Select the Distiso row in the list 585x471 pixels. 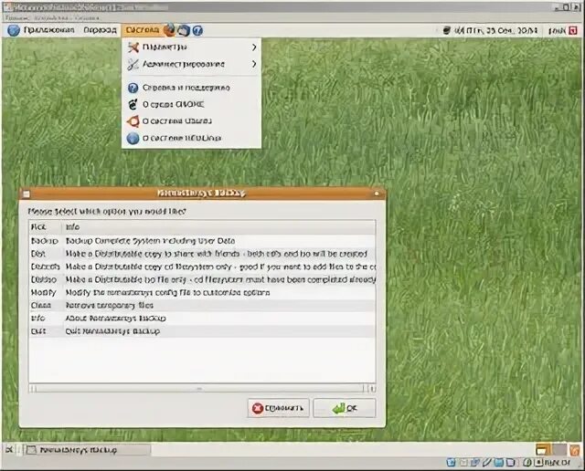click(202, 279)
